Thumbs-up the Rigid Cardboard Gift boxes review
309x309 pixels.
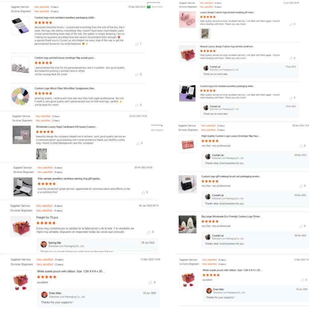tap(138, 143)
